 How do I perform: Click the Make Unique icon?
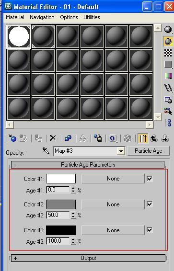[83, 138]
